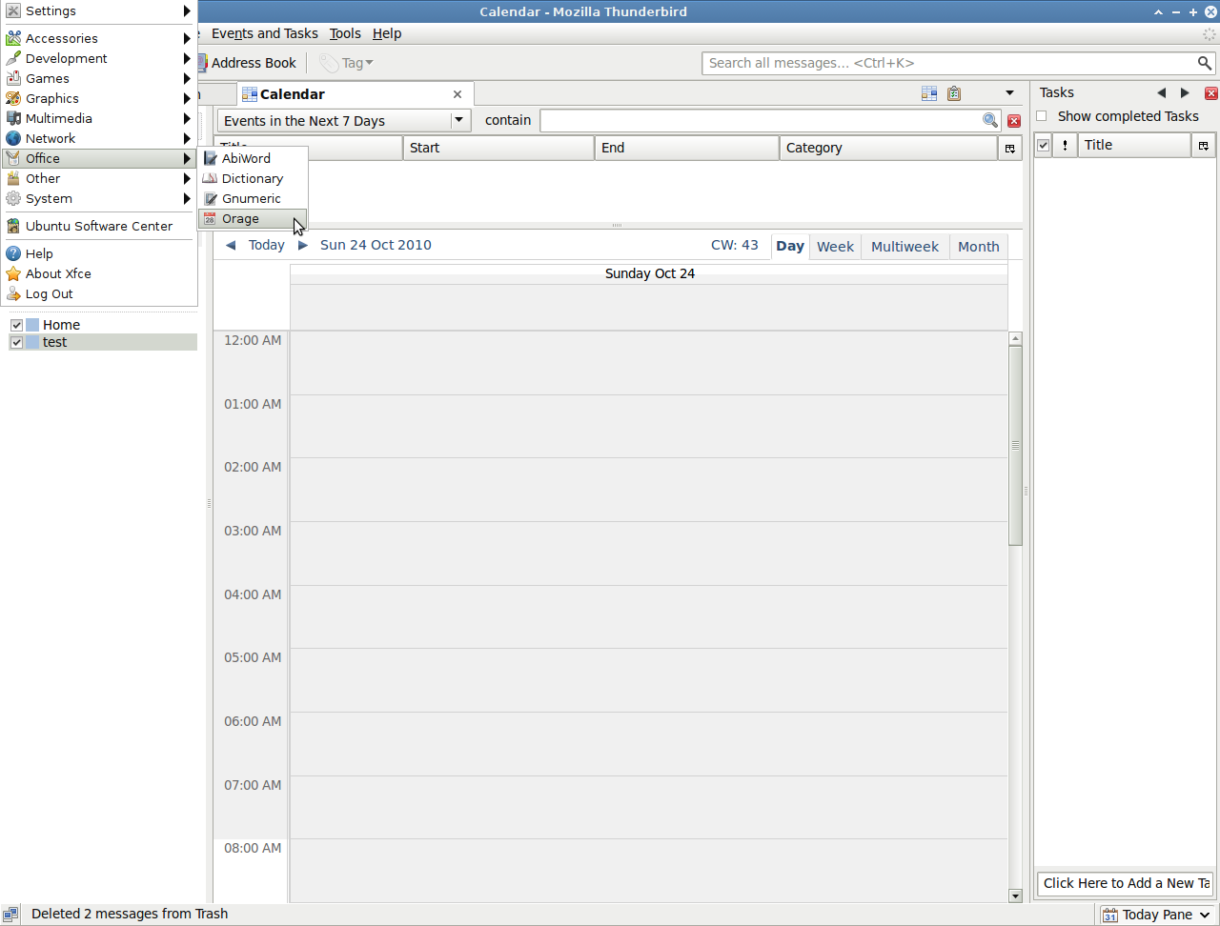Toggle the test calendar checkbox
Image resolution: width=1220 pixels, height=926 pixels.
click(16, 342)
